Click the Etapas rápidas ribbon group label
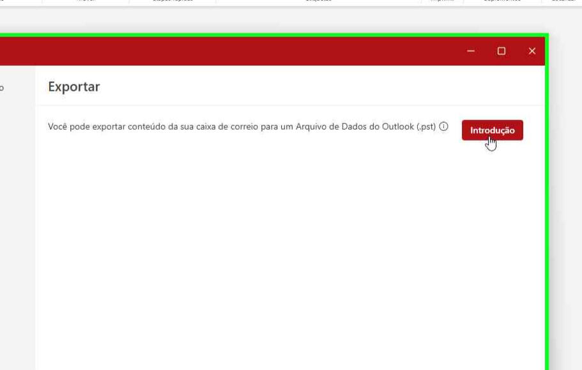The width and height of the screenshot is (582, 370). click(x=172, y=1)
